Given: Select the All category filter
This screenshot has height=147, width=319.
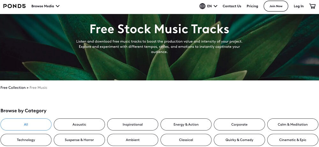Looking at the screenshot, I should [x=26, y=124].
